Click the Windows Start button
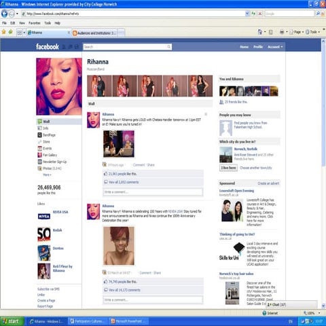This screenshot has width=326, height=326. 12,321
